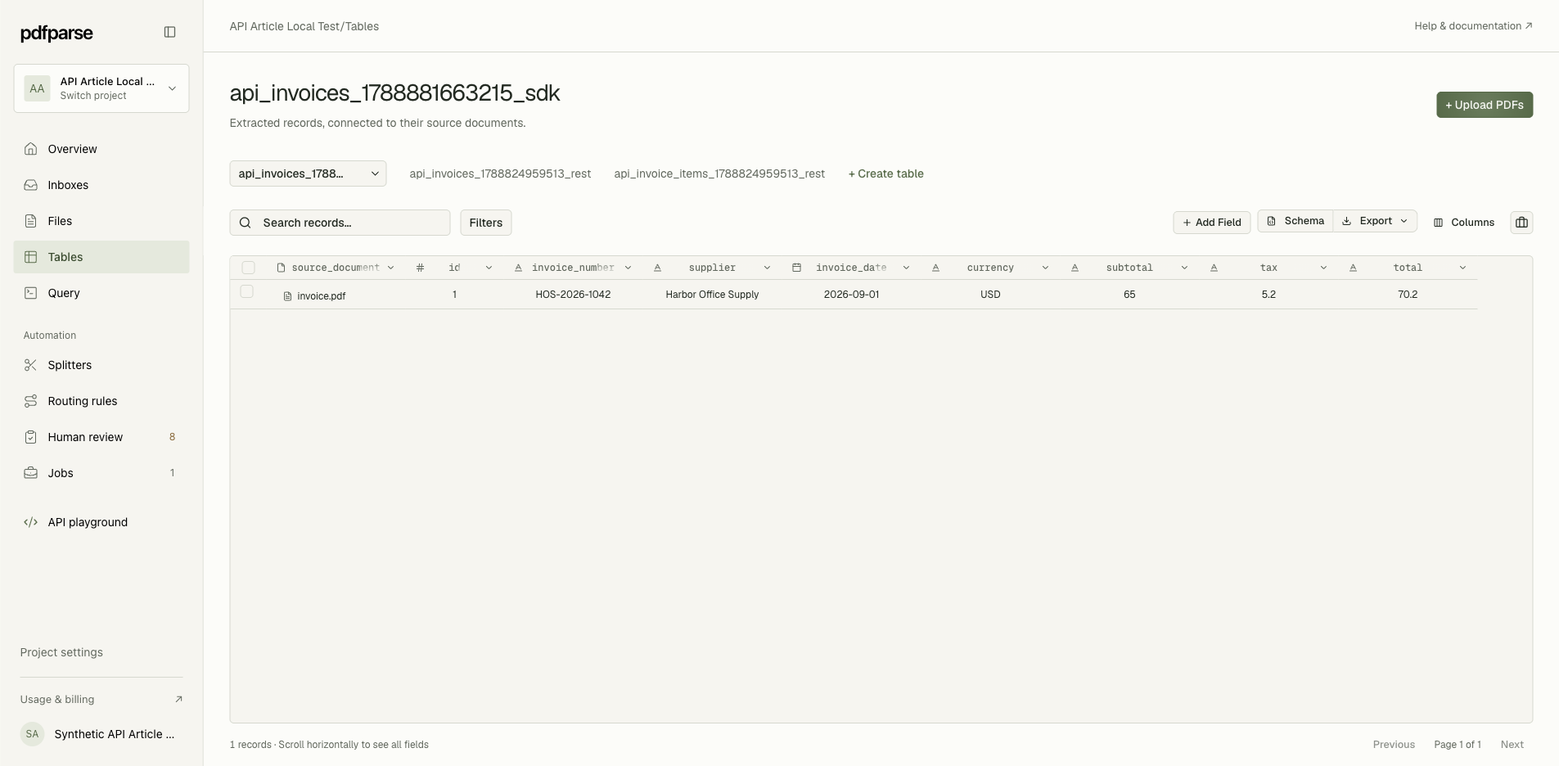Focus the Search records field
The image size is (1559, 766).
(340, 223)
